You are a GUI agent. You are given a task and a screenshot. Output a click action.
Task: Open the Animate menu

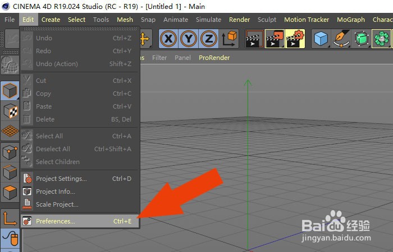[x=176, y=20]
